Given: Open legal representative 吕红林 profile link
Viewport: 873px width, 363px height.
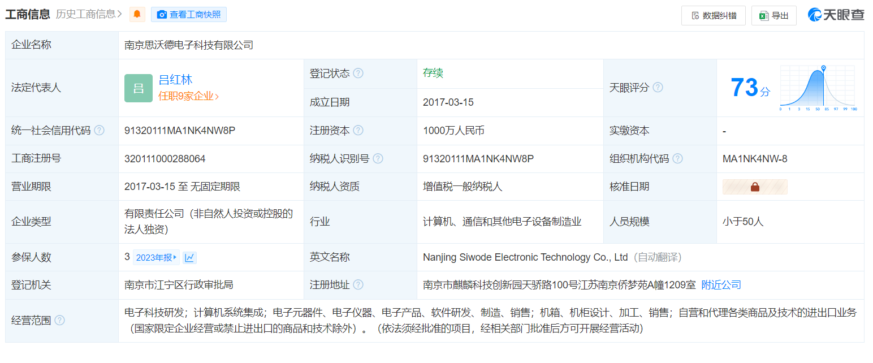Looking at the screenshot, I should [175, 80].
